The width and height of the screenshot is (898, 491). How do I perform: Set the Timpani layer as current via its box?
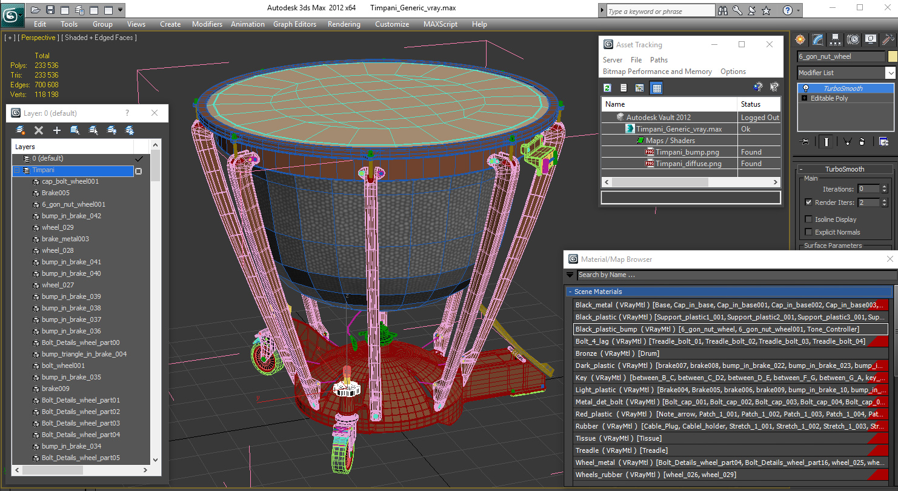[138, 171]
